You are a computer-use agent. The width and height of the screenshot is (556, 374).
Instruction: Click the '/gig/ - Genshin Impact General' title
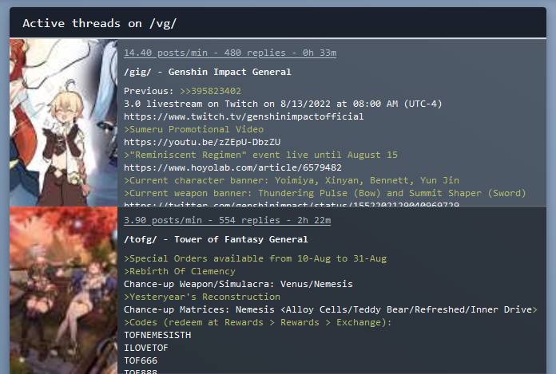pyautogui.click(x=208, y=72)
